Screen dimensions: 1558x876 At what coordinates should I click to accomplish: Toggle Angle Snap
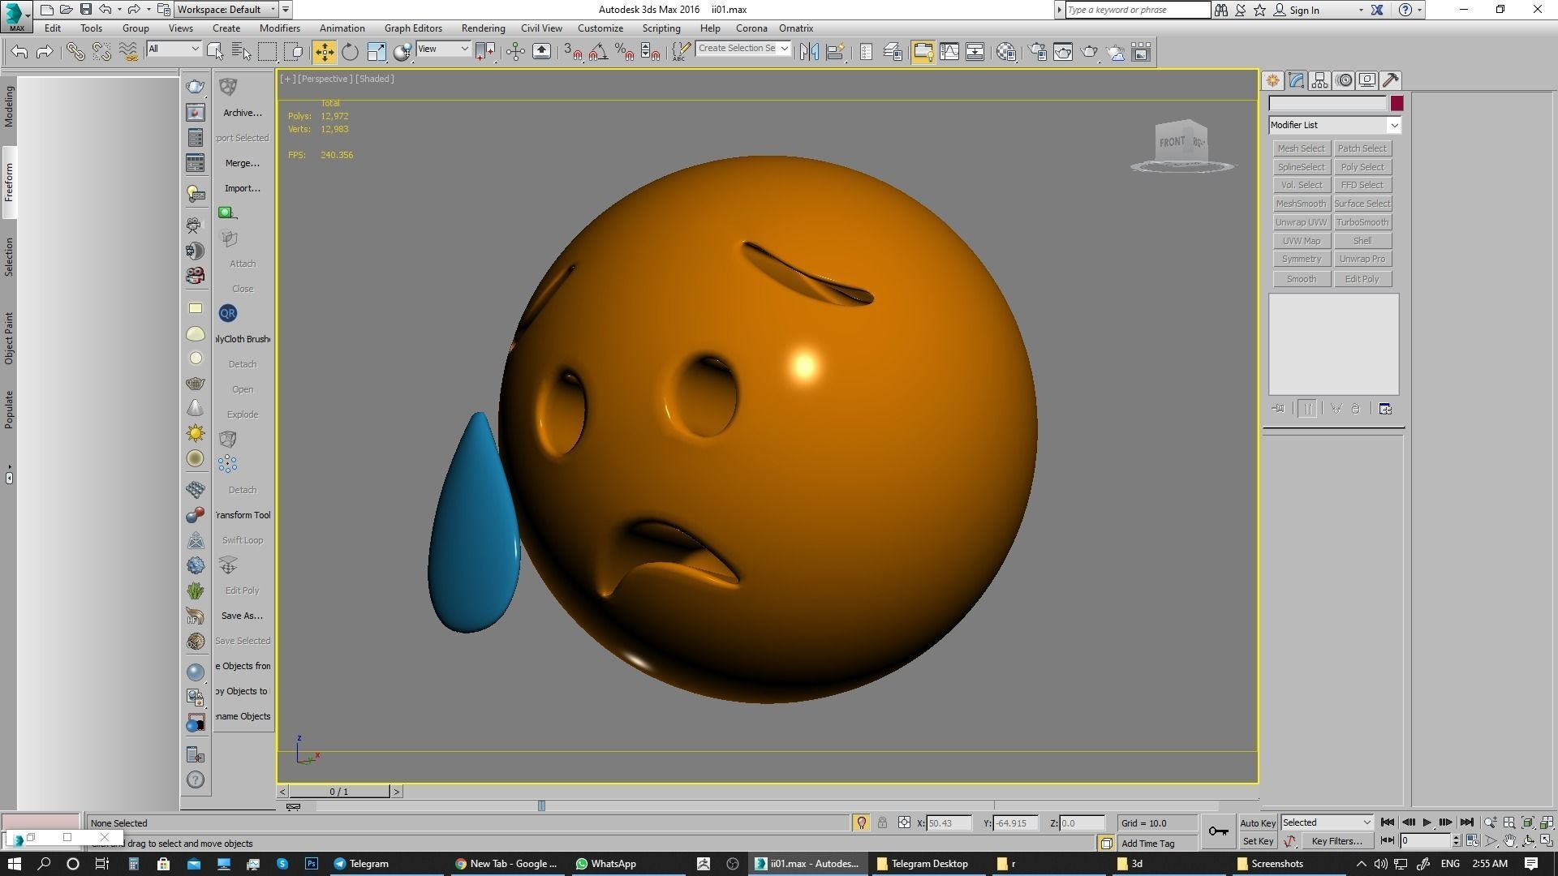(x=599, y=52)
